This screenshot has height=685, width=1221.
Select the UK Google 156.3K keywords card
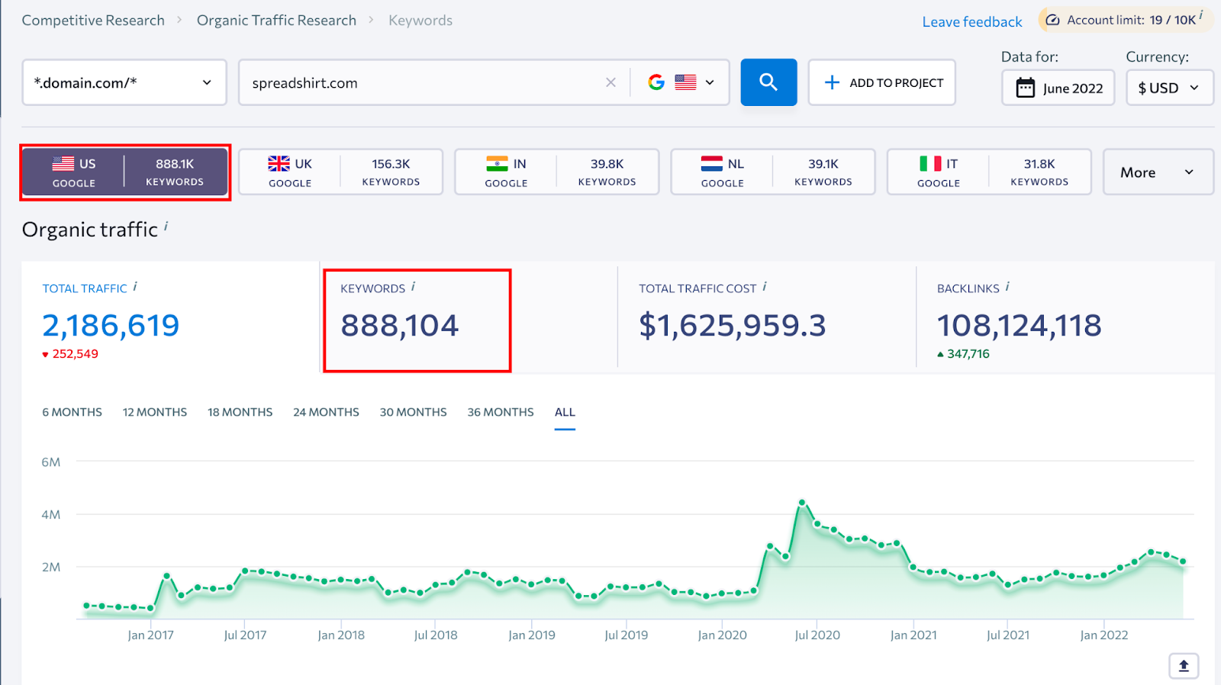[x=341, y=172]
